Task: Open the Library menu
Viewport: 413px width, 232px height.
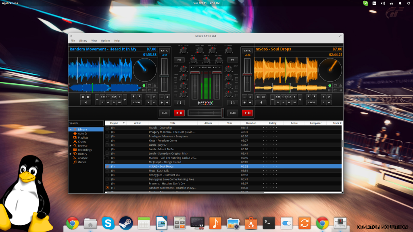Action: coord(83,41)
